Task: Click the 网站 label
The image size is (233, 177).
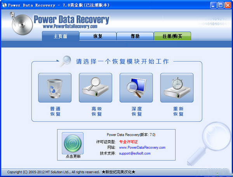Action: pos(111,147)
